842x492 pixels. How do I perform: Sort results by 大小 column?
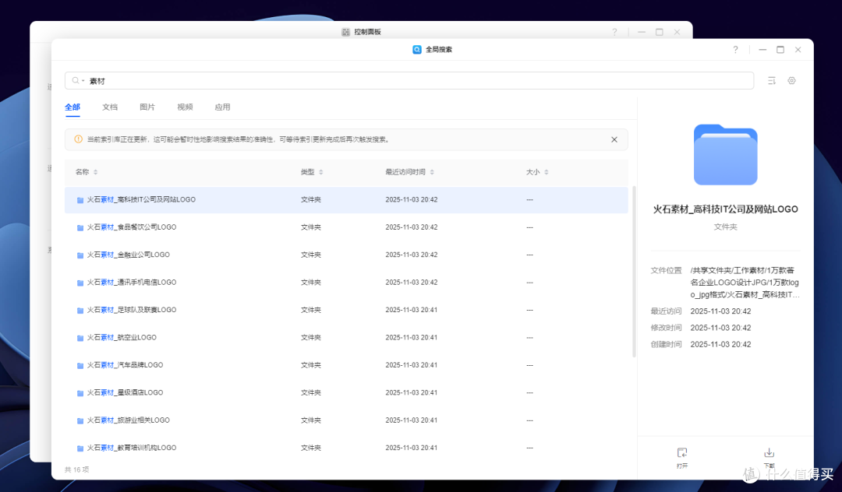537,172
